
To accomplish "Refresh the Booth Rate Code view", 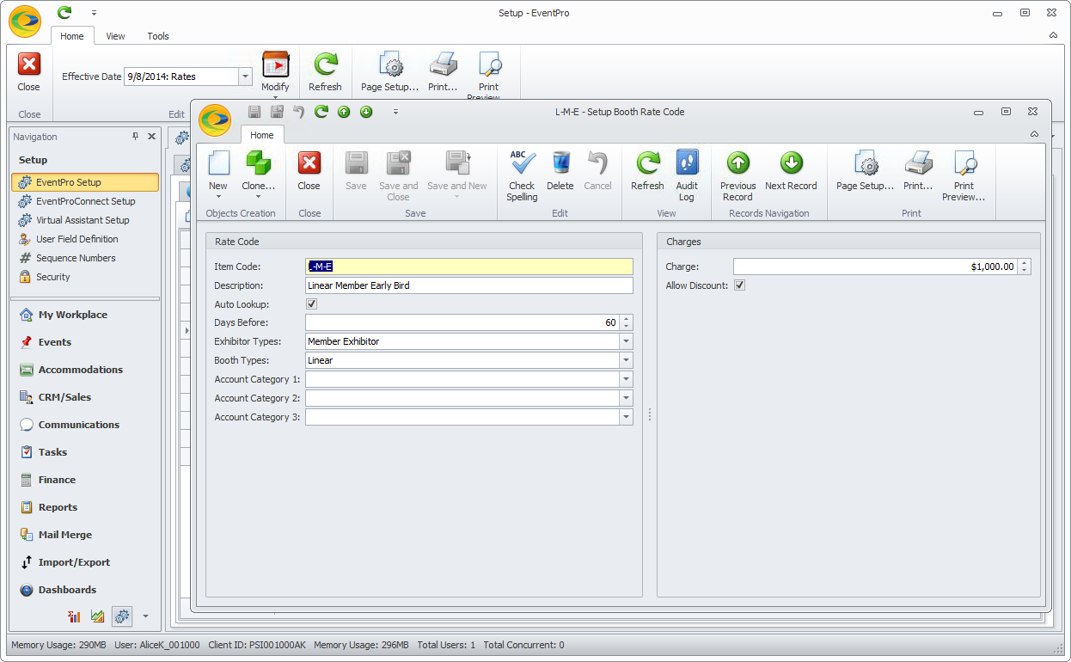I will [647, 170].
